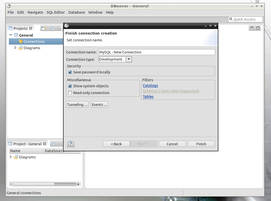
Task: Open the Tables filter link
Action: (148, 97)
